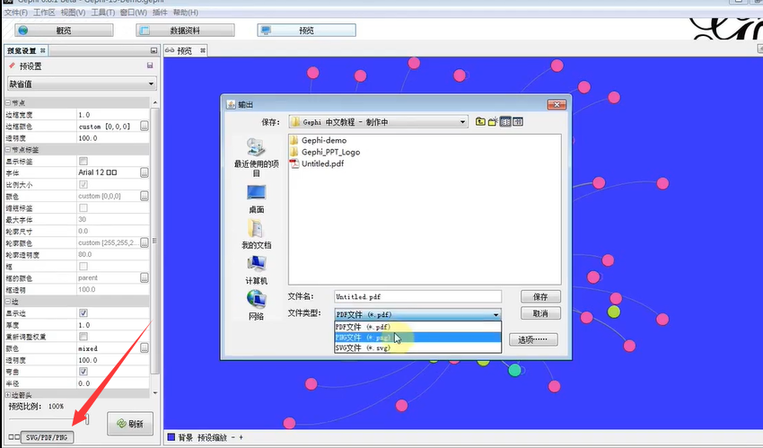Jump to 桌面 desktop location
The width and height of the screenshot is (763, 448).
click(257, 199)
